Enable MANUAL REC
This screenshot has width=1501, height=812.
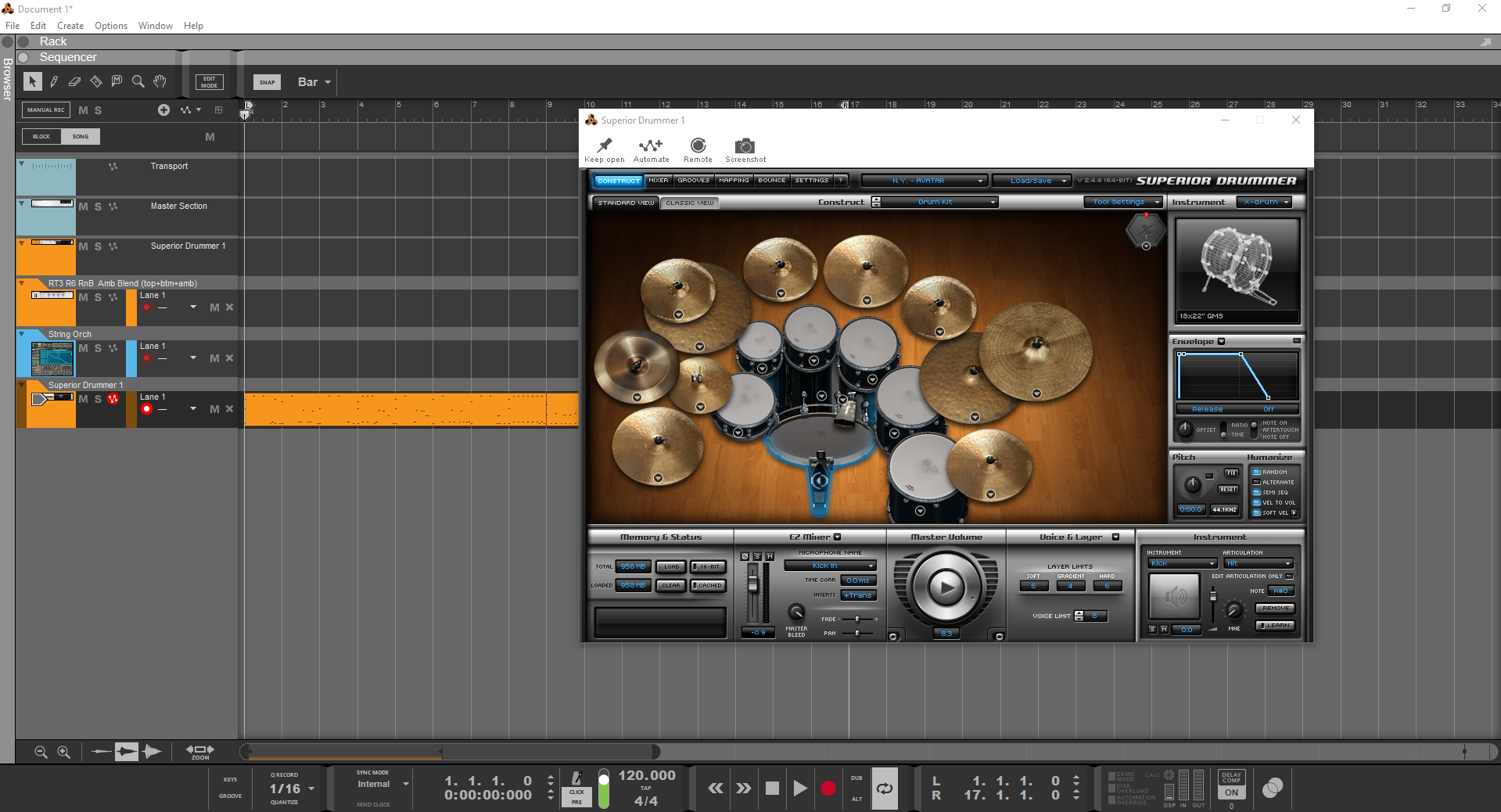click(x=46, y=110)
